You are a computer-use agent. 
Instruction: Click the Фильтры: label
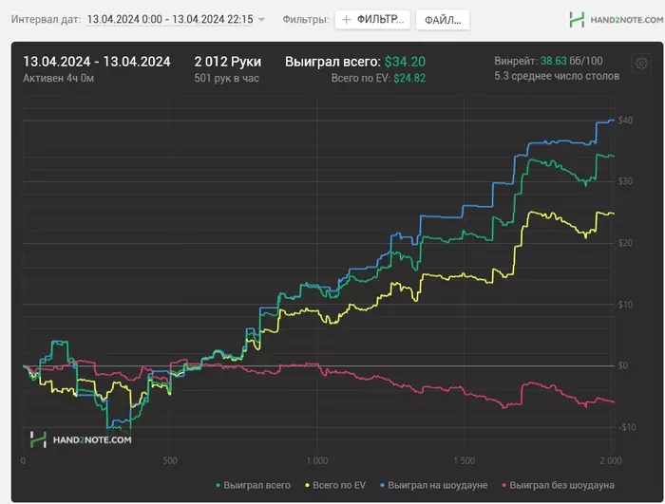pyautogui.click(x=306, y=20)
